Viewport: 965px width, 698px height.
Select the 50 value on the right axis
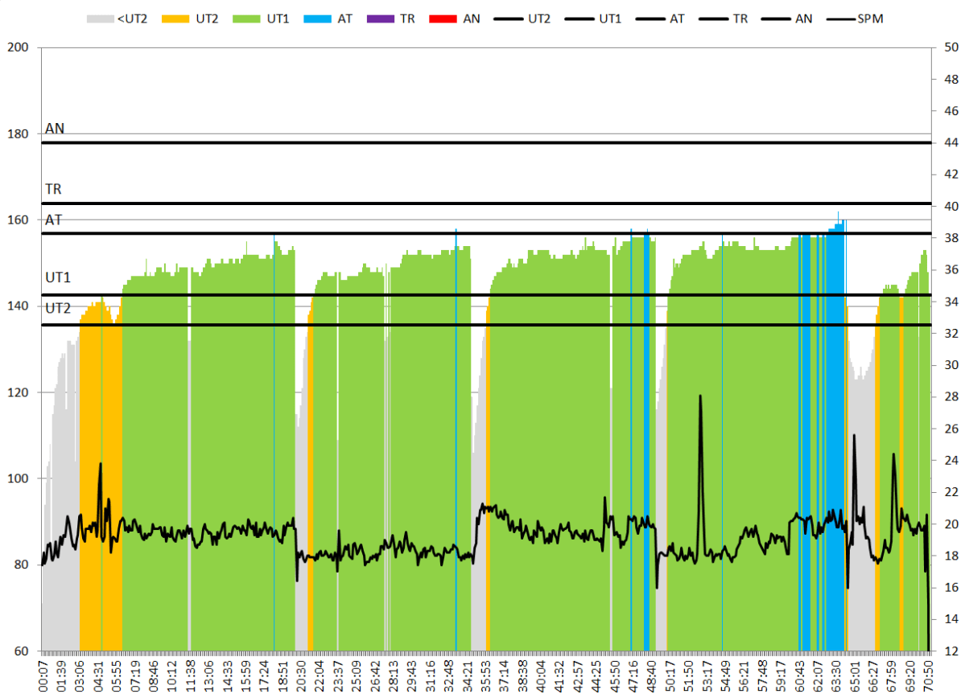[949, 47]
